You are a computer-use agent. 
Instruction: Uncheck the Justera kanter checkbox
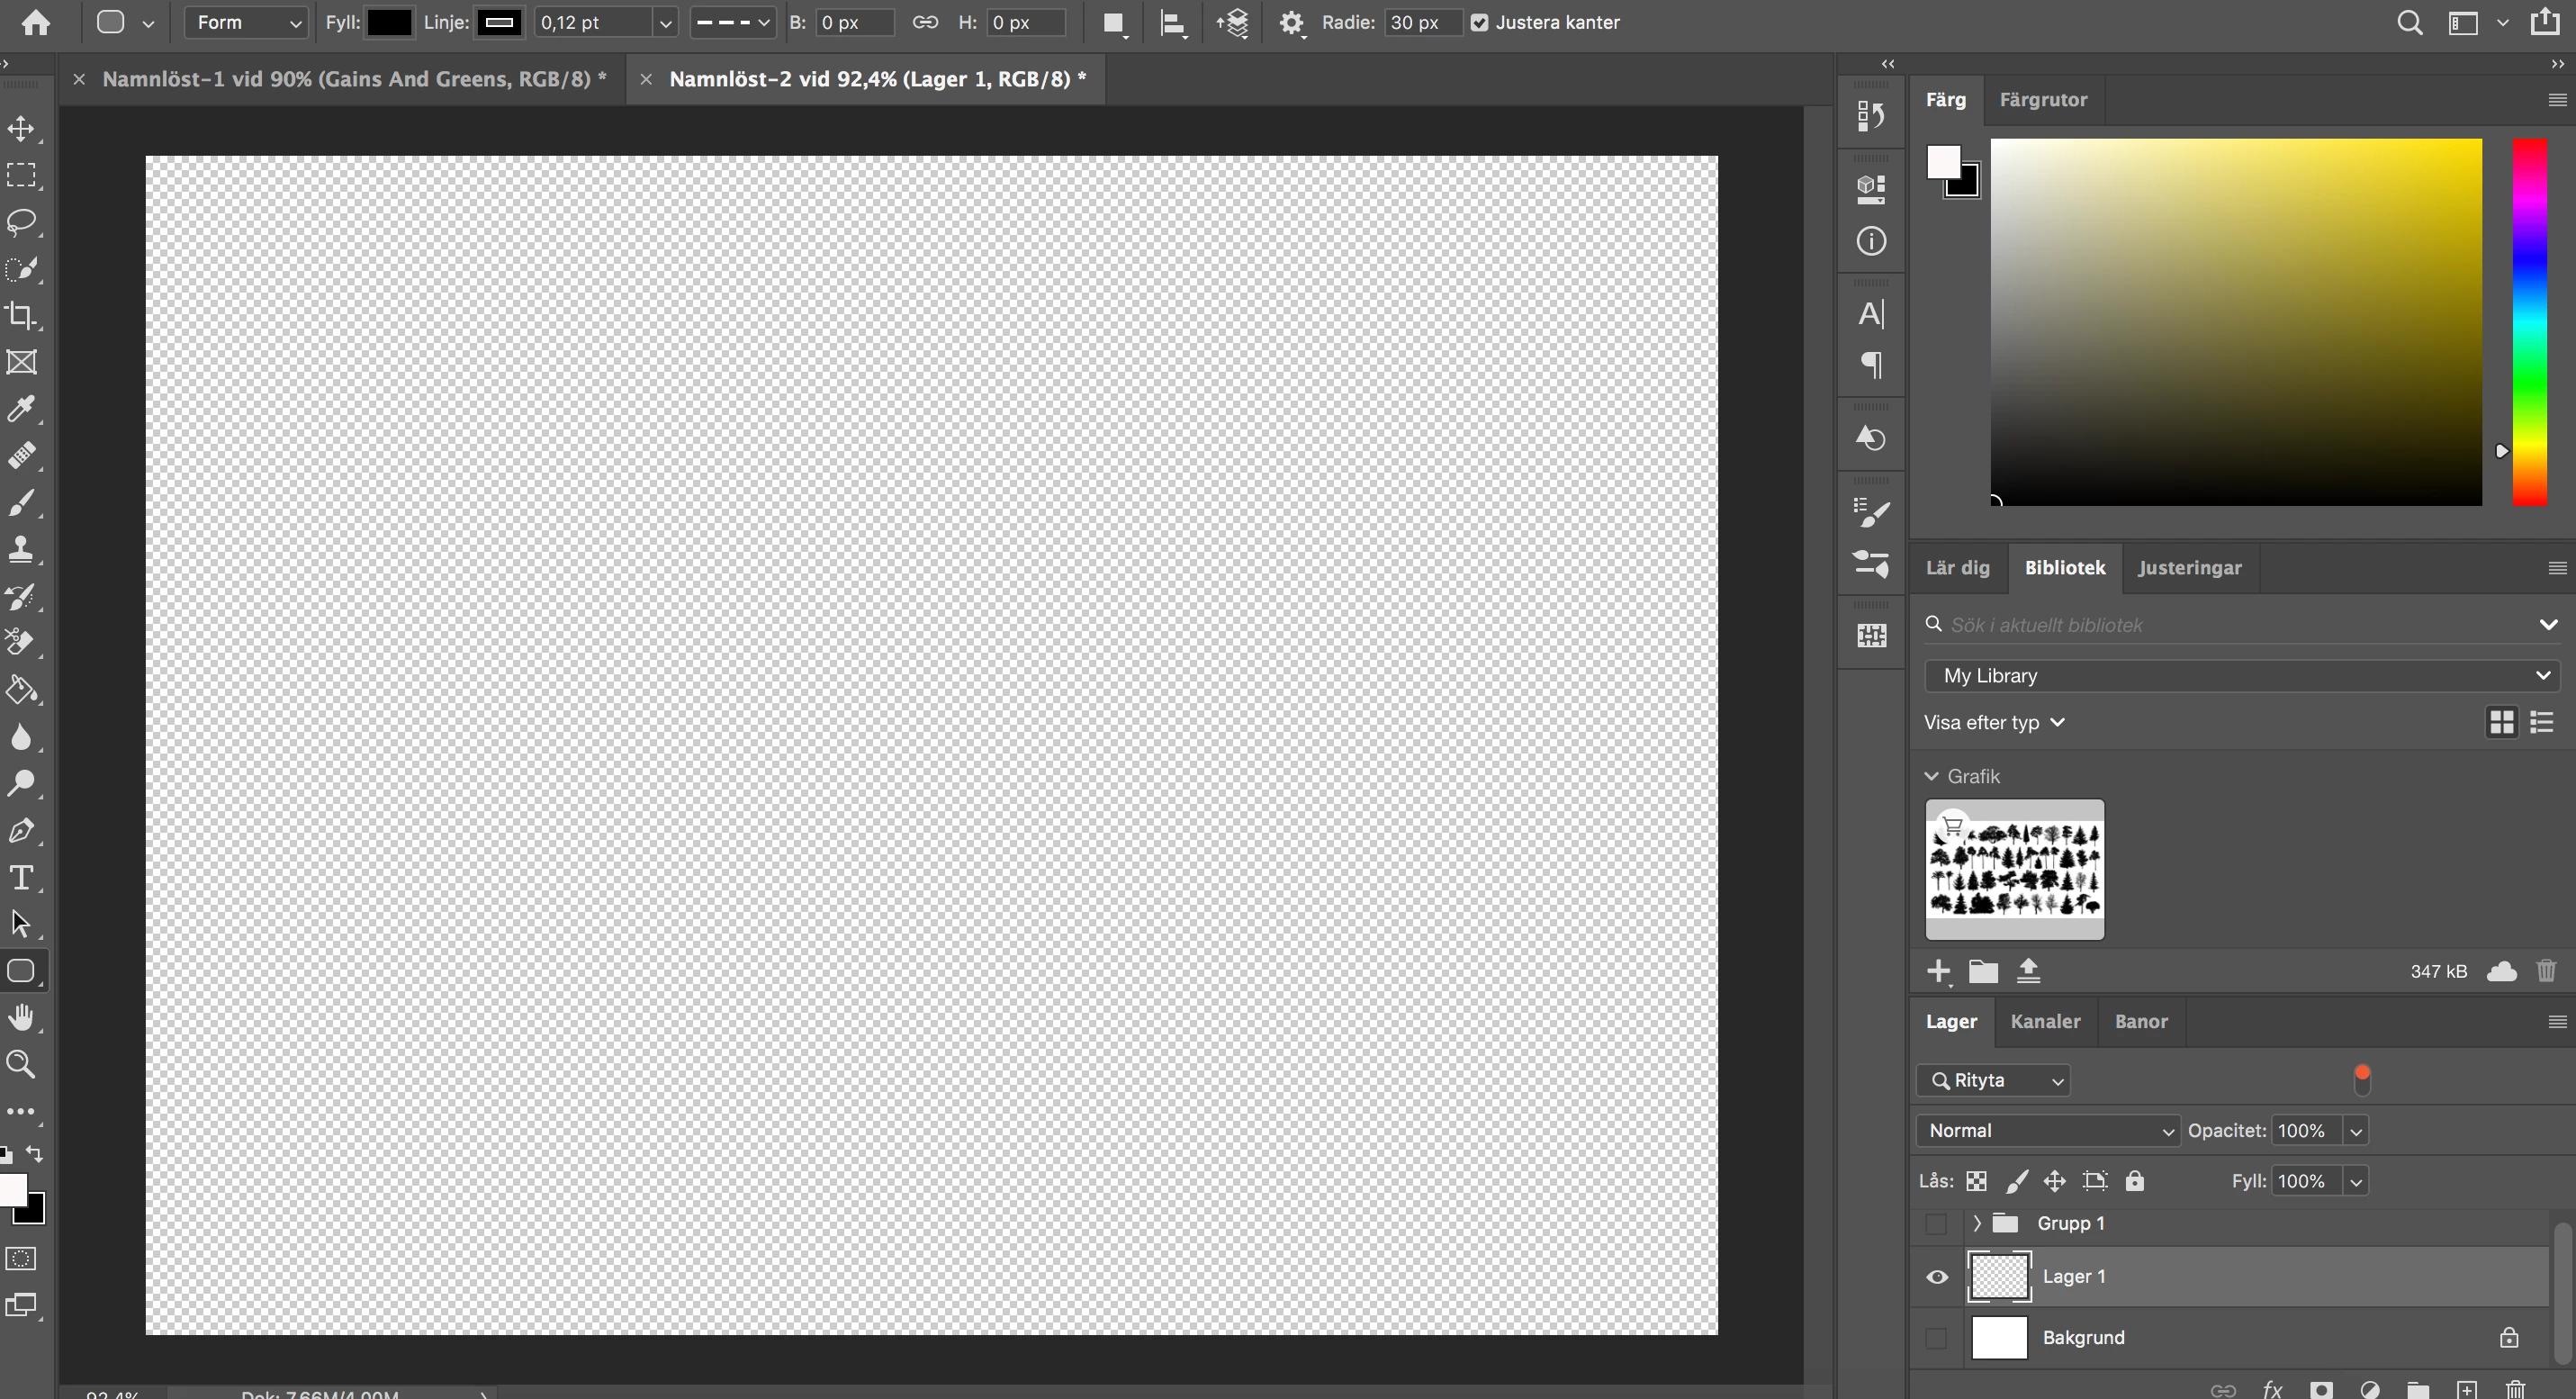[x=1480, y=22]
